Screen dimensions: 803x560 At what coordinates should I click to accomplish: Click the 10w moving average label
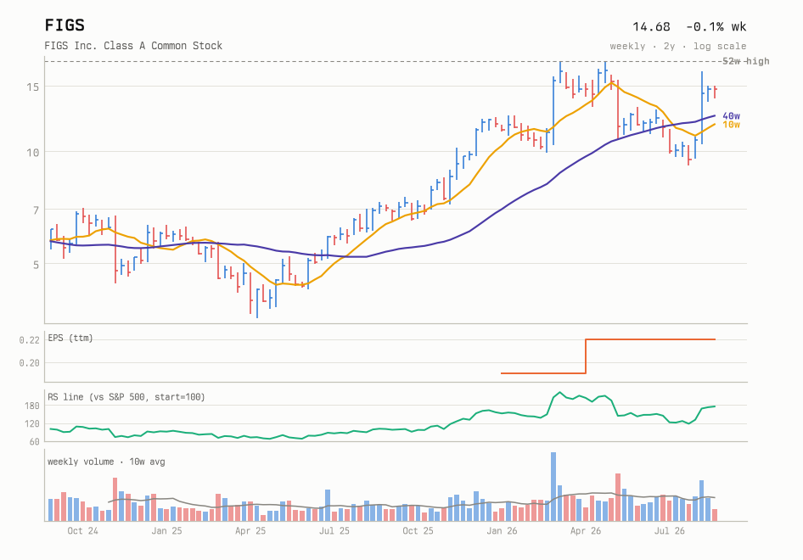point(731,125)
